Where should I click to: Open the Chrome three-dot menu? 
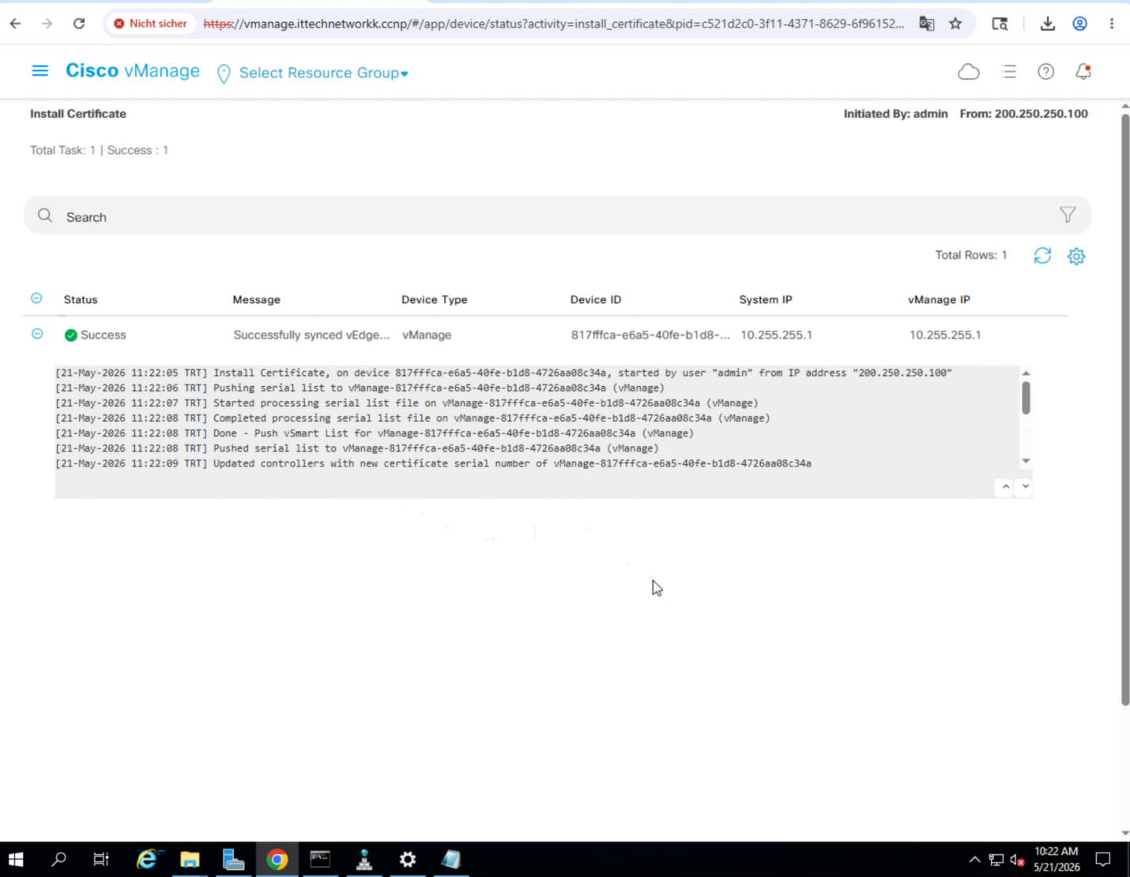tap(1111, 24)
